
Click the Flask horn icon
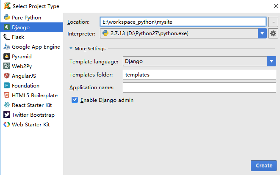pyautogui.click(x=7, y=37)
